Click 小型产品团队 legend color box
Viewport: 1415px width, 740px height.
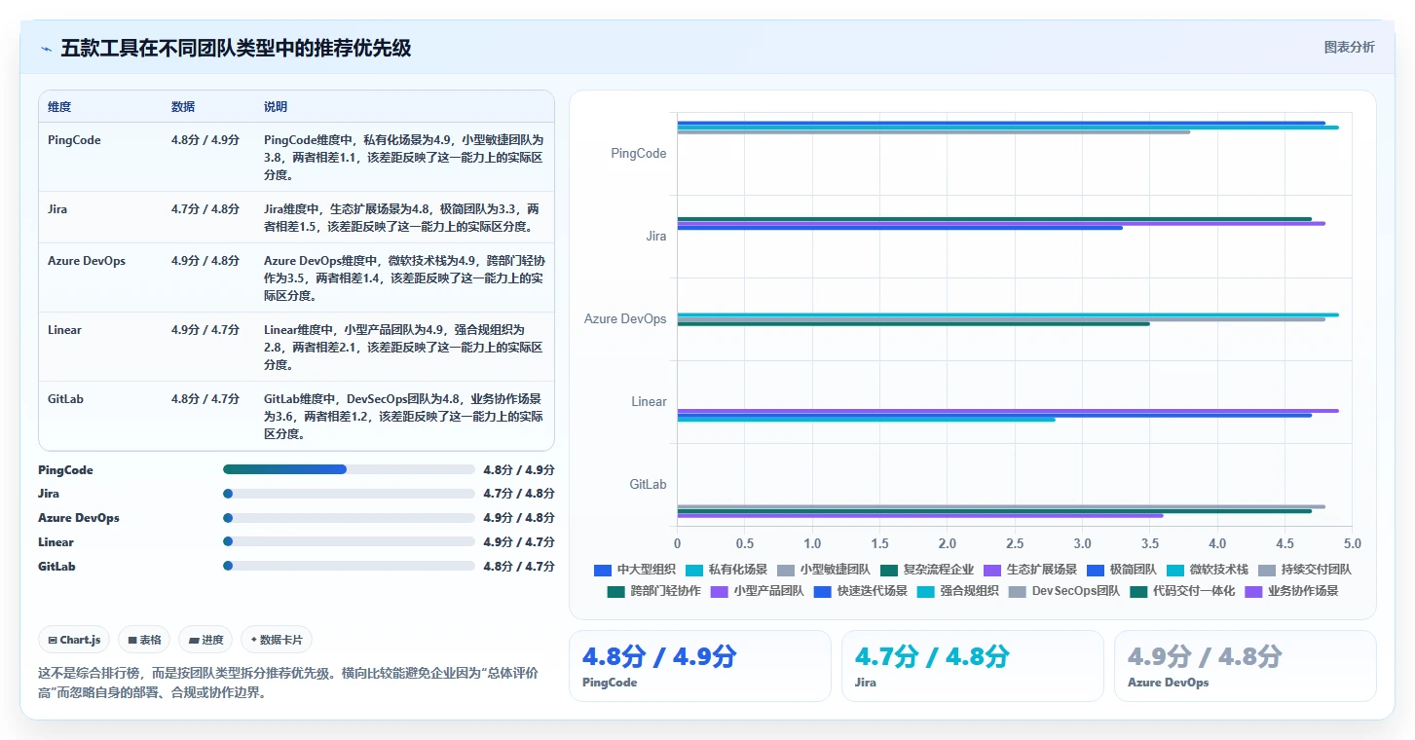(719, 591)
